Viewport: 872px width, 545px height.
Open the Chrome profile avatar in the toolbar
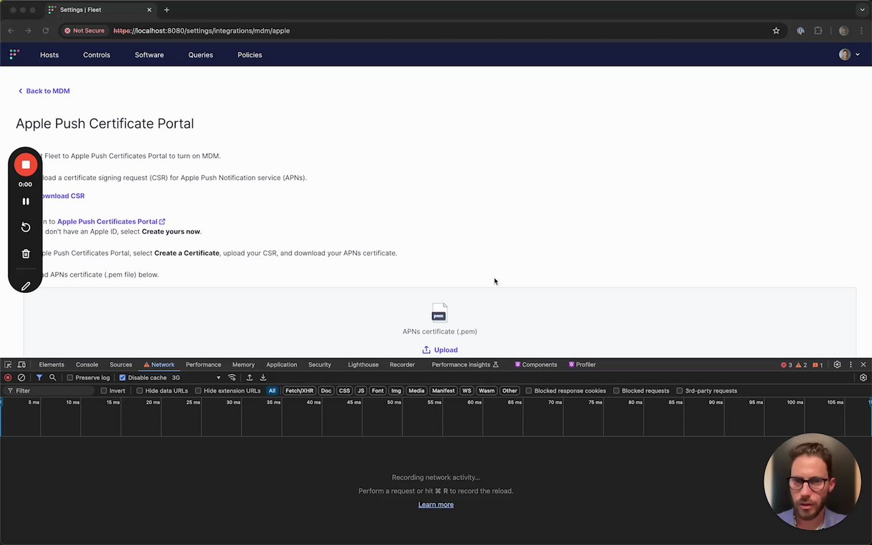coord(843,31)
